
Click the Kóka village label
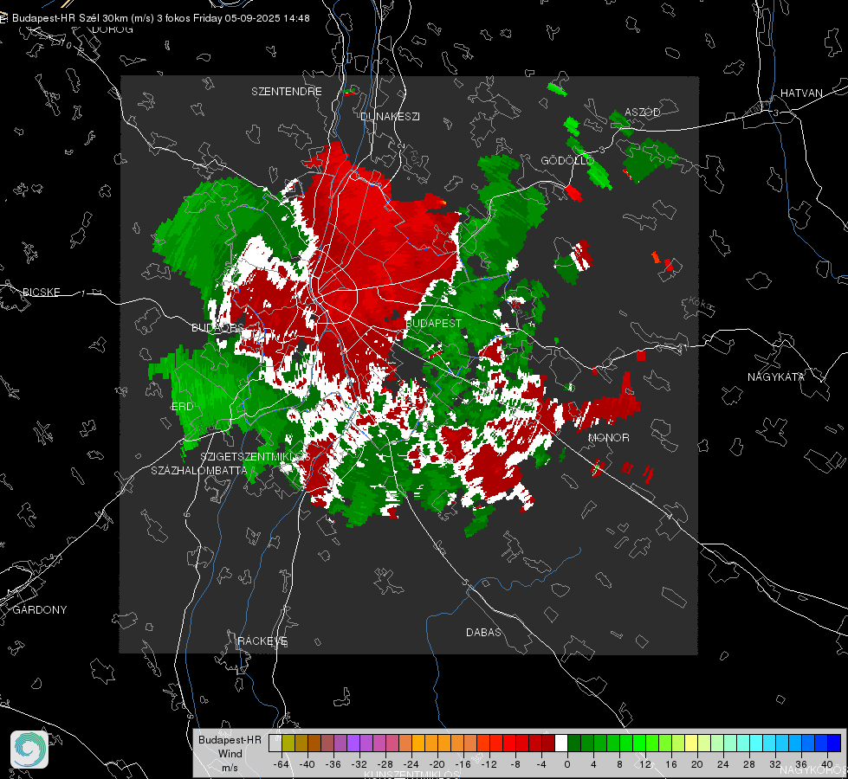701,304
